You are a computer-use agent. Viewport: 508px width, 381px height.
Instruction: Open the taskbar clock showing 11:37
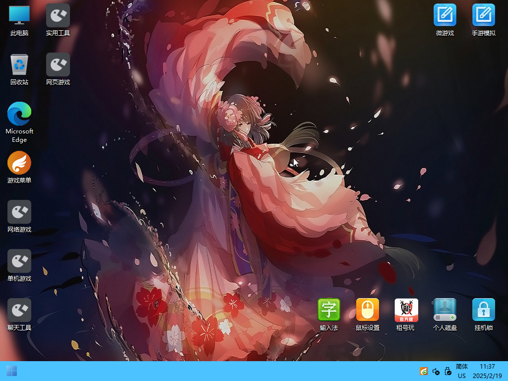point(488,371)
